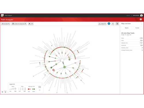Open the date range dropdown

click(x=19, y=24)
